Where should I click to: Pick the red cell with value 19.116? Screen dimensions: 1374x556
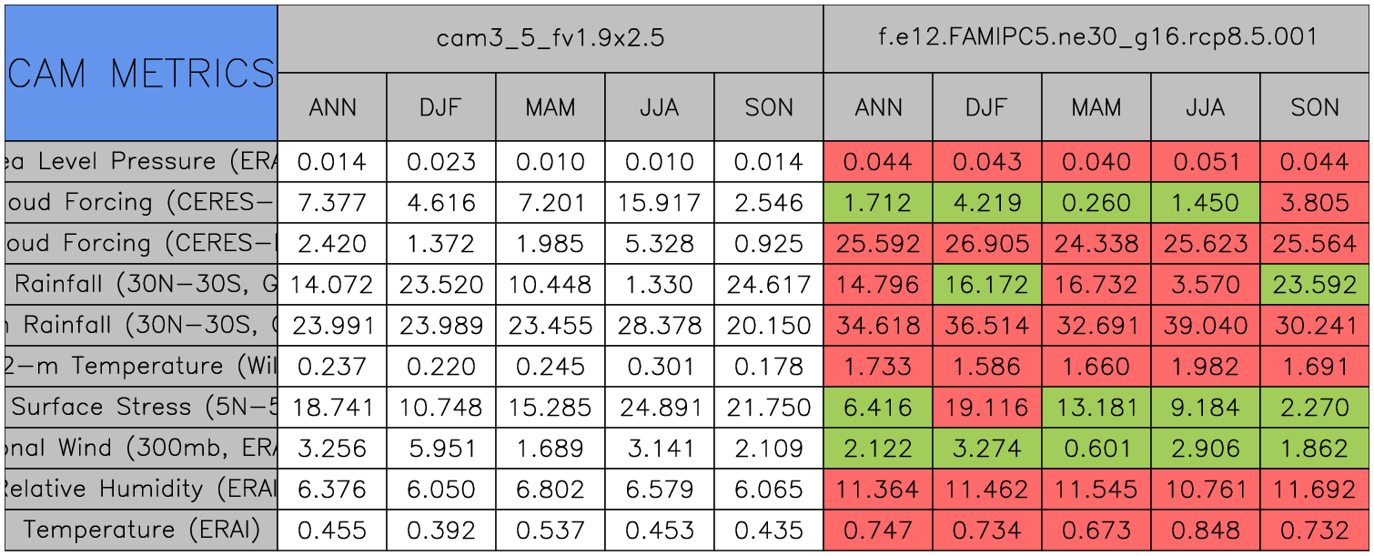pyautogui.click(x=986, y=407)
